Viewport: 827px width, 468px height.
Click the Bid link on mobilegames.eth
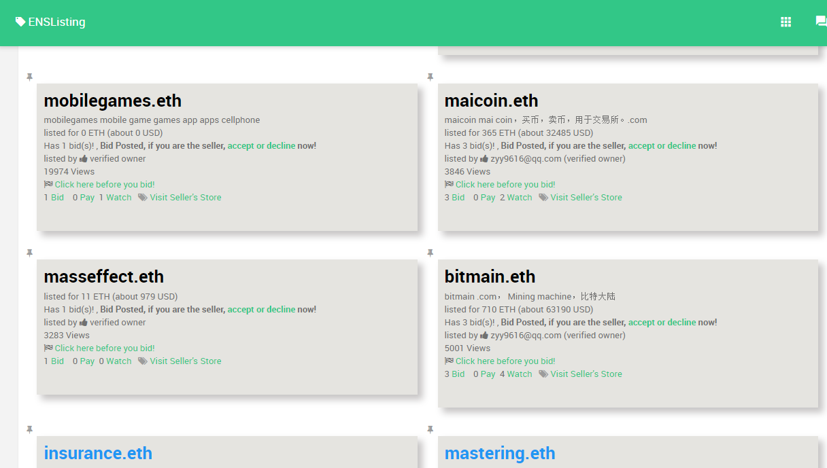pos(57,197)
